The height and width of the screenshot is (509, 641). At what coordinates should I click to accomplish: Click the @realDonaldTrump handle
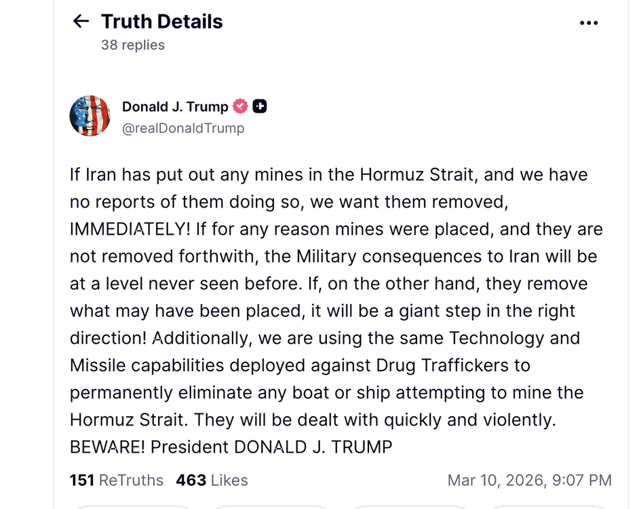183,128
